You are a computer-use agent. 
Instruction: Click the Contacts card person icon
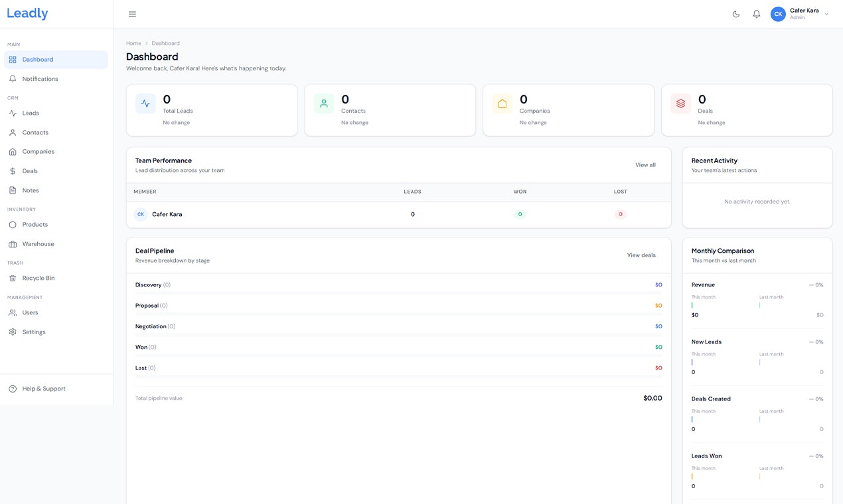tap(324, 103)
